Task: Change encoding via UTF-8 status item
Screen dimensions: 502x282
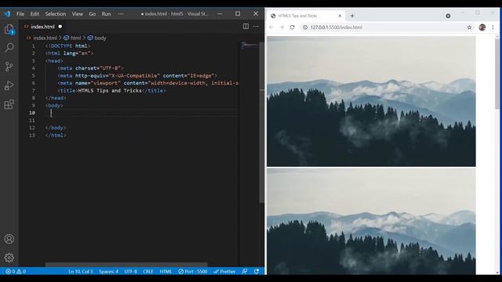Action: tap(130, 272)
